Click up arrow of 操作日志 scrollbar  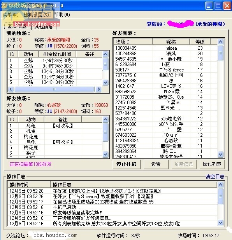click(x=220, y=184)
